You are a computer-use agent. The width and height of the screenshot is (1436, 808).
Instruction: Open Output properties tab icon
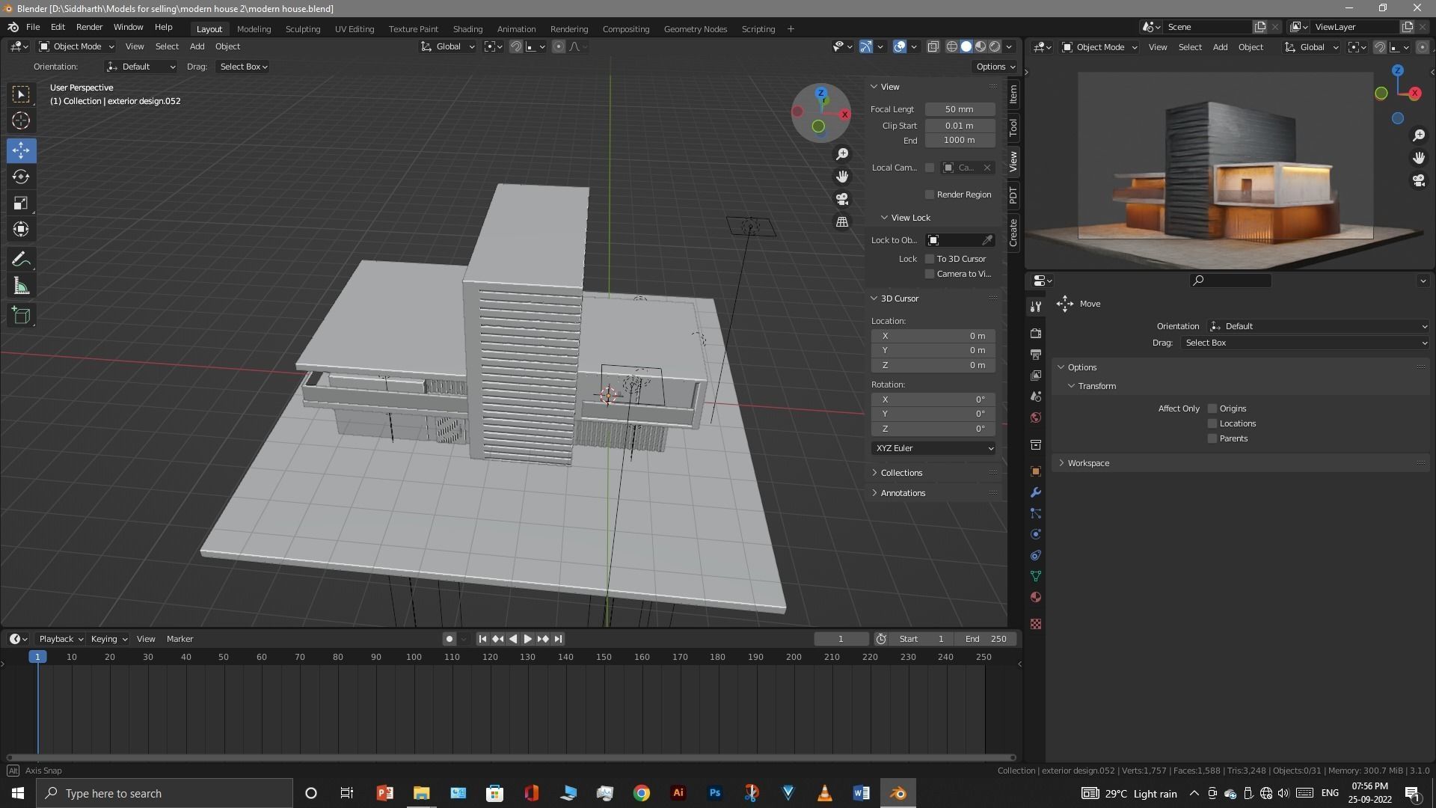(x=1036, y=354)
